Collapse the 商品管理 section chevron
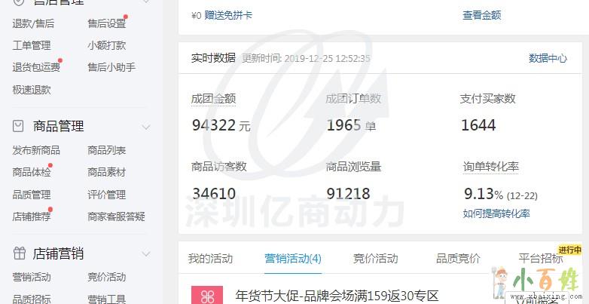 (146, 127)
